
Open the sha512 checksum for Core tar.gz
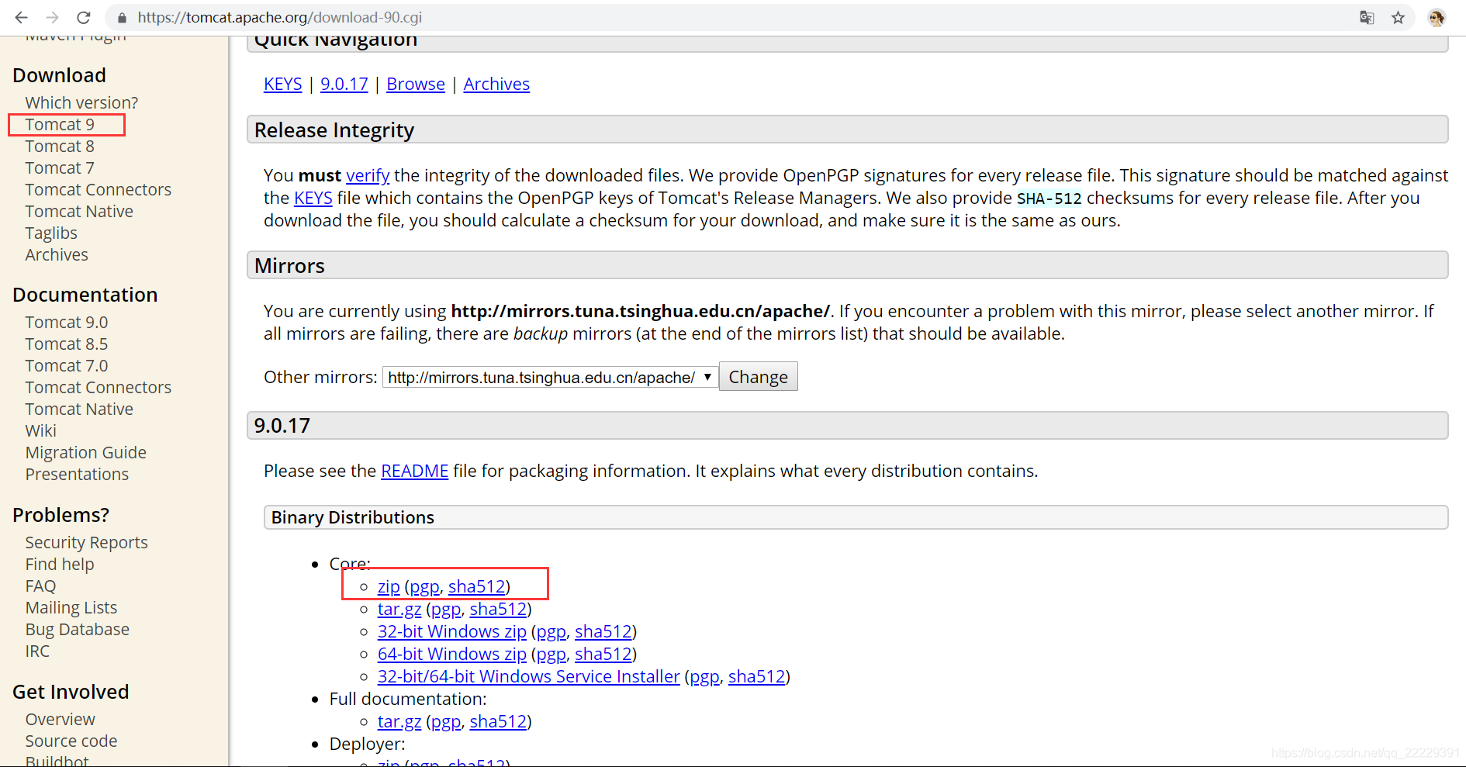[x=498, y=609]
